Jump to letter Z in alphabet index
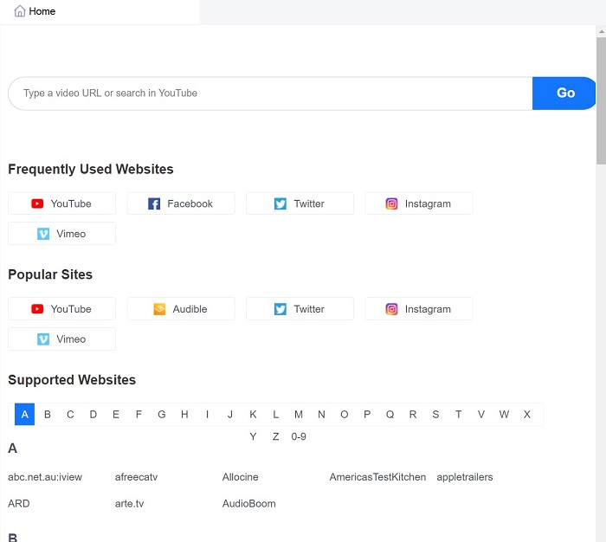The image size is (606, 542). tap(275, 436)
